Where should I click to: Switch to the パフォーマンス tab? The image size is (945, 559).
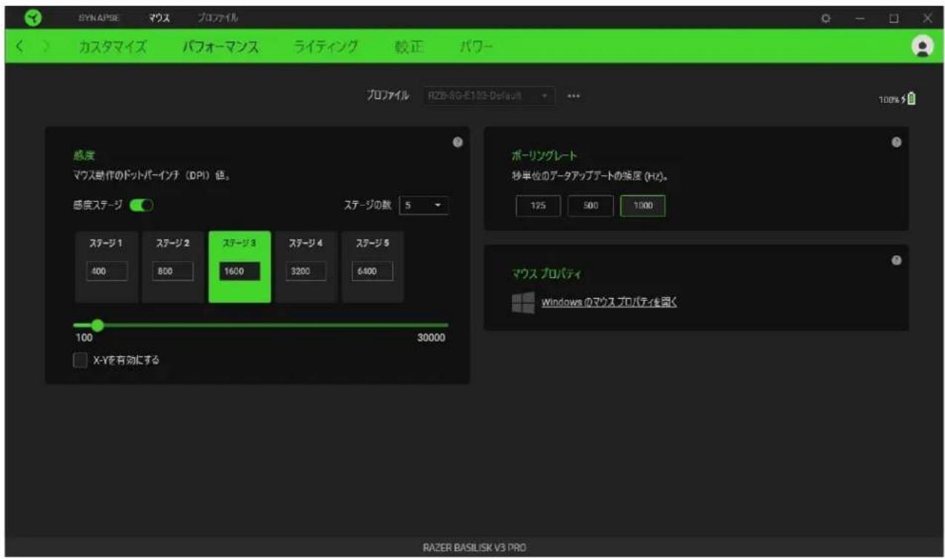click(x=220, y=47)
